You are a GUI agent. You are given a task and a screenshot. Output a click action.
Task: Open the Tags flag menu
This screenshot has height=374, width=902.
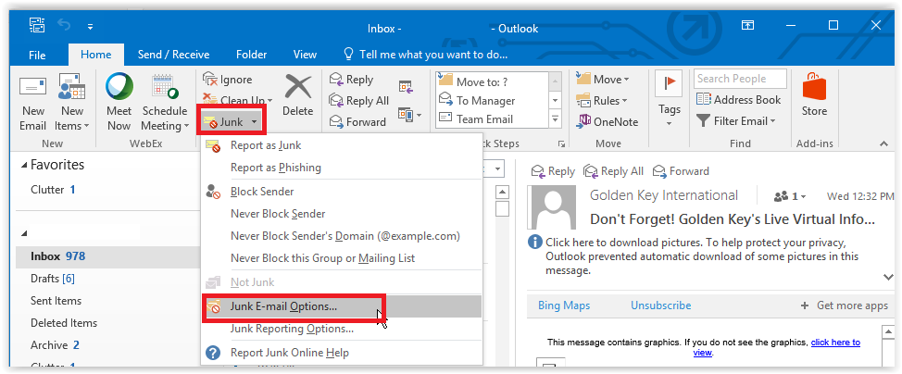[670, 99]
